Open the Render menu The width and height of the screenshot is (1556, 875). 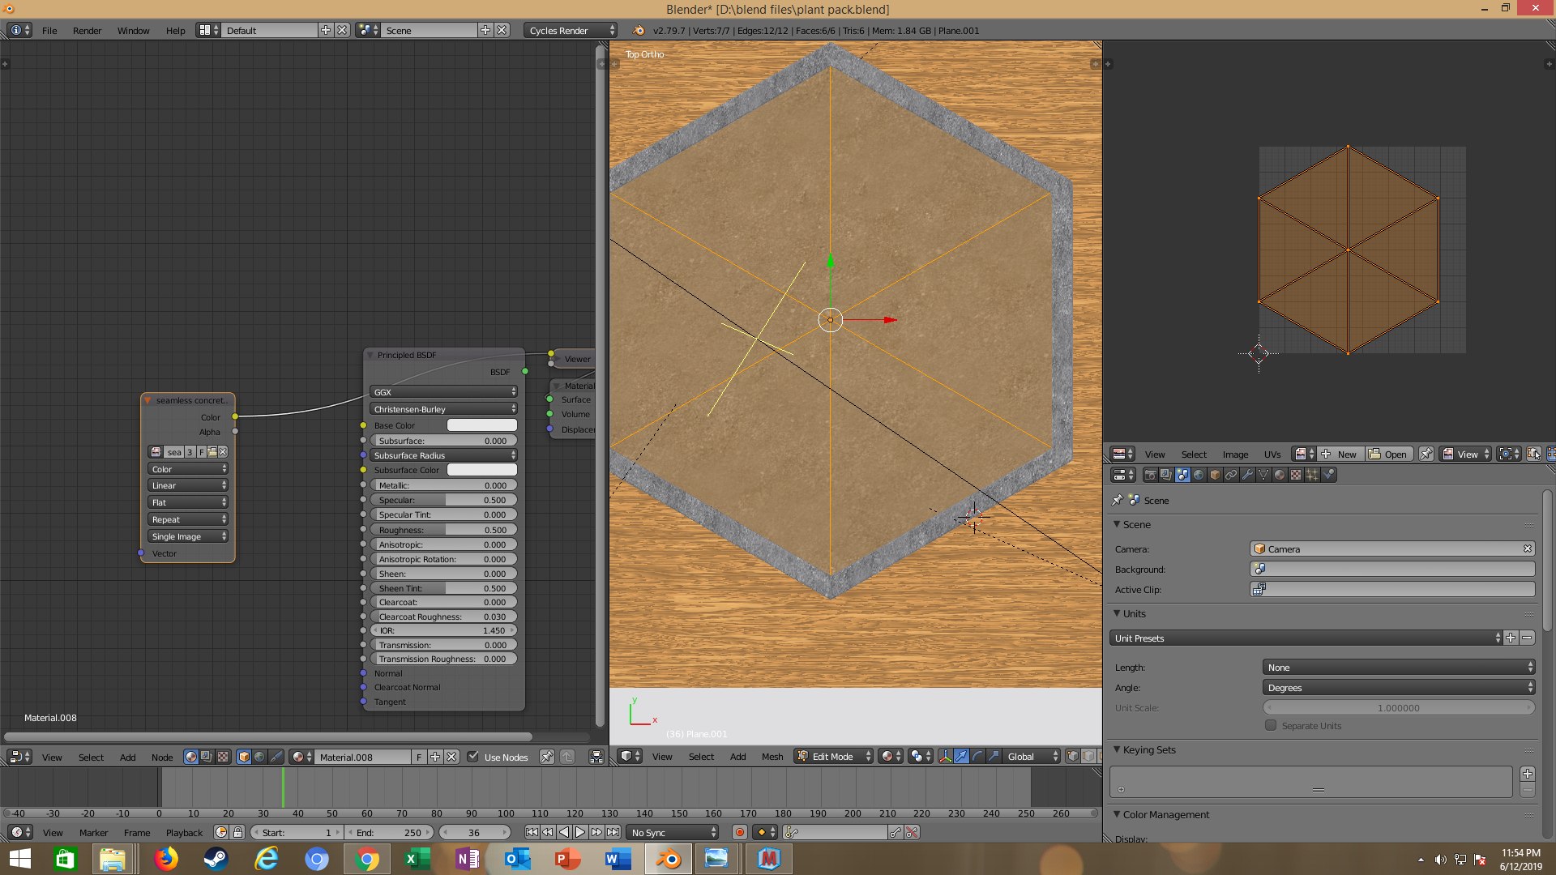[87, 30]
